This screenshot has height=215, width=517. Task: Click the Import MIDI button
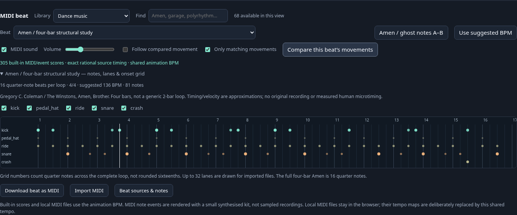point(89,190)
